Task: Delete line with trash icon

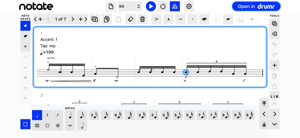Action: click(142, 19)
